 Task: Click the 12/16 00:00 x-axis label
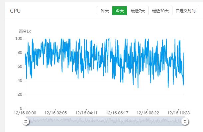(25, 113)
